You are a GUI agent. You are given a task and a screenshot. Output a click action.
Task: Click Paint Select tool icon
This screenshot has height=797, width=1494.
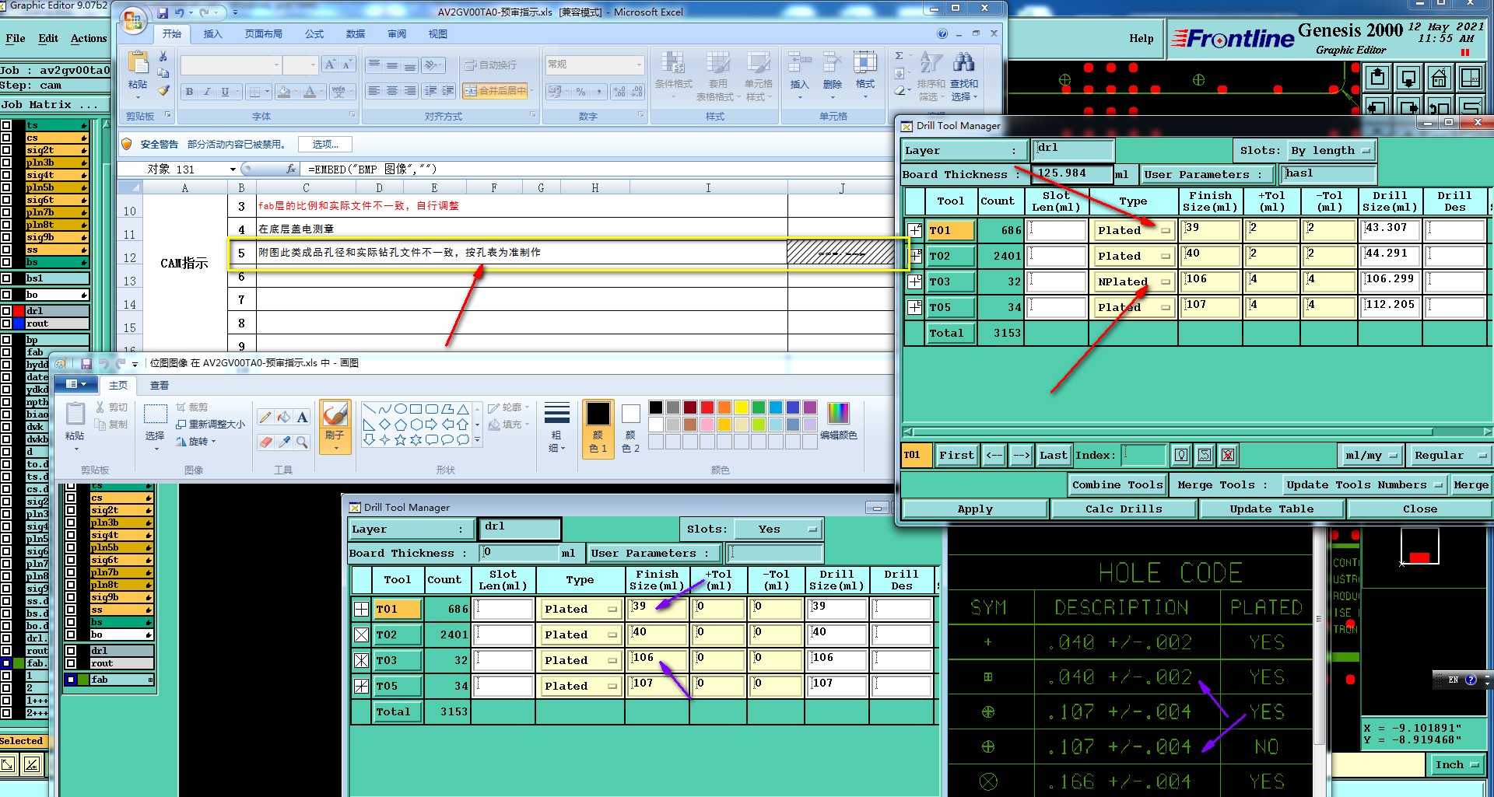click(156, 414)
